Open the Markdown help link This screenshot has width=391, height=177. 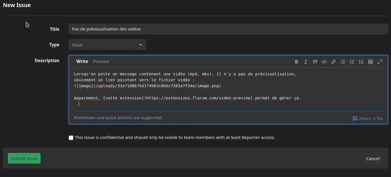point(85,117)
